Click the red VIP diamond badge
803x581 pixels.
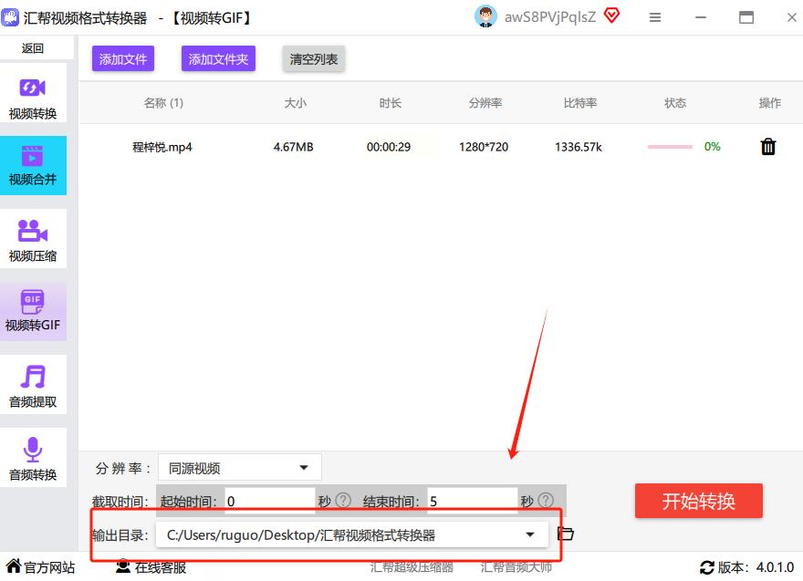tap(611, 16)
